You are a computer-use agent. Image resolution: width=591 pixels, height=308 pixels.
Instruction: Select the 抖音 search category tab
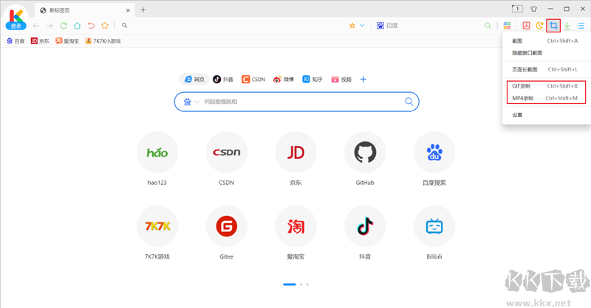[223, 80]
